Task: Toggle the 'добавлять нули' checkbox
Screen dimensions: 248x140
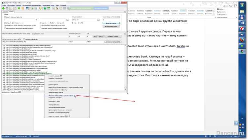Action: tap(33, 34)
